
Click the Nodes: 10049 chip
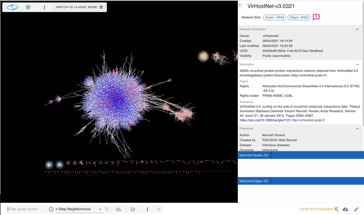tap(275, 17)
